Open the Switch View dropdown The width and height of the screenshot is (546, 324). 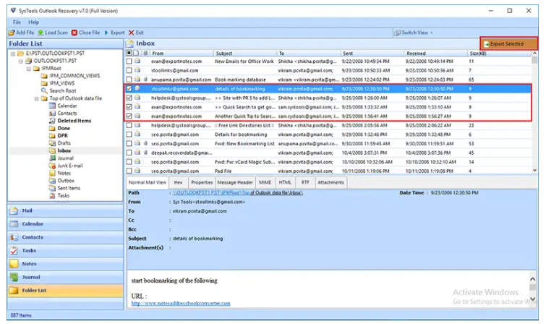tap(414, 33)
